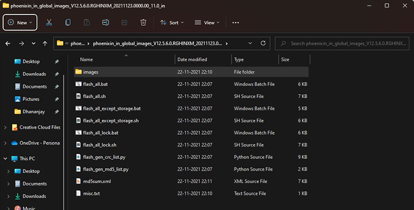The height and width of the screenshot is (210, 414).
Task: Sort by the Date modified column
Action: click(x=203, y=60)
